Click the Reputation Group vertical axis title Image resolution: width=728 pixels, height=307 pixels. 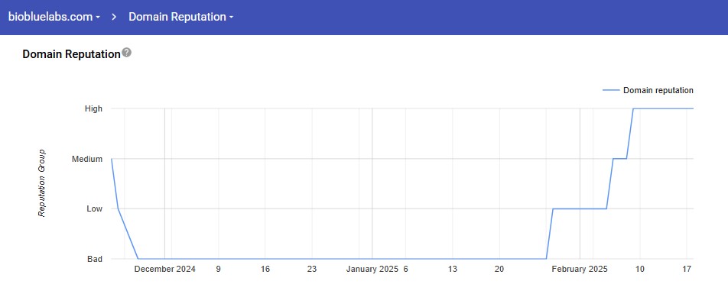click(x=42, y=183)
